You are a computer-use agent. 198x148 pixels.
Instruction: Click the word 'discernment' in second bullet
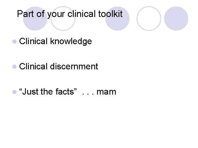74,66
